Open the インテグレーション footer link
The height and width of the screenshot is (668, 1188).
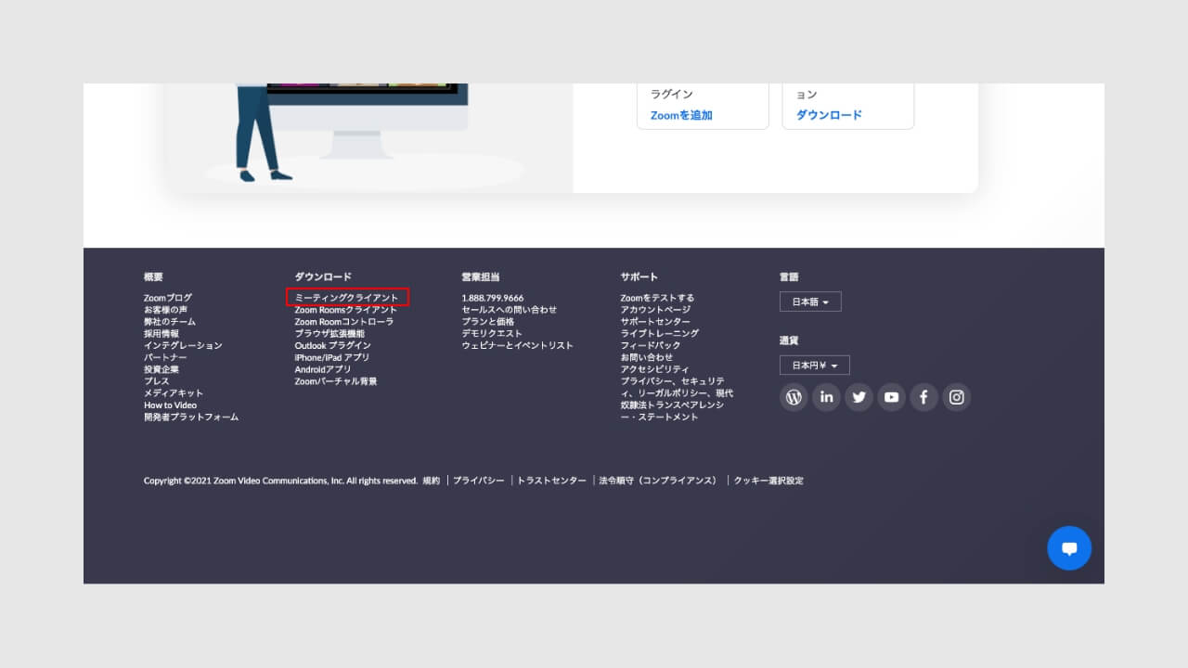pyautogui.click(x=183, y=345)
